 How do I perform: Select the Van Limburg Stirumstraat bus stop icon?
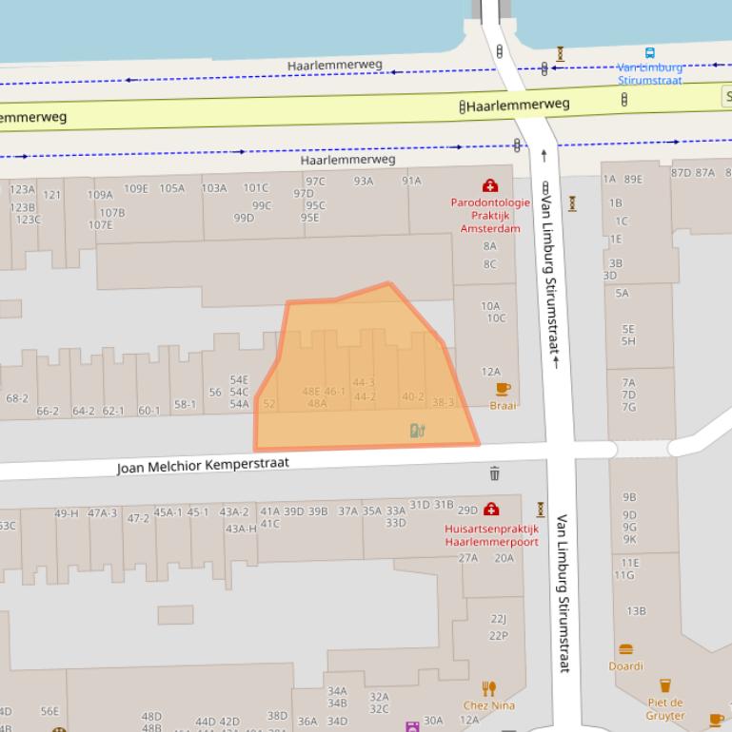pos(650,54)
